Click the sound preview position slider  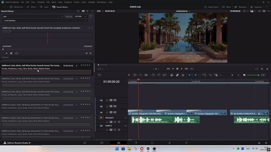pos(47,49)
